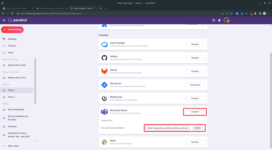Click the address bar URL
The height and width of the screenshot is (150, 272).
pos(51,13)
